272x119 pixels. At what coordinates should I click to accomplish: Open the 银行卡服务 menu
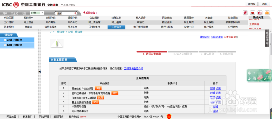tap(167, 27)
